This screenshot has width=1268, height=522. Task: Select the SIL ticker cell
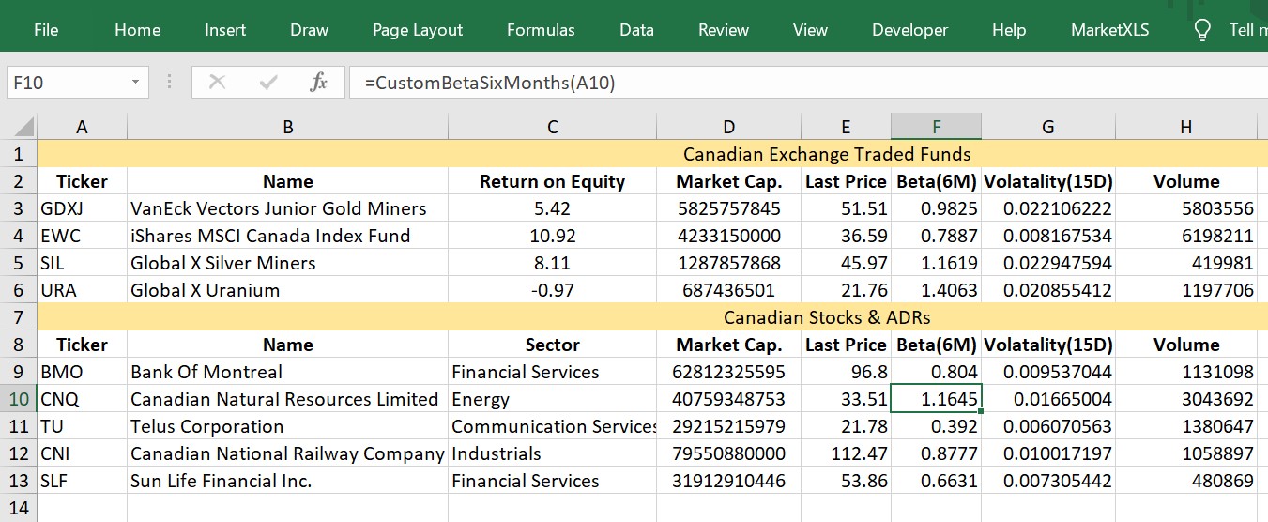pos(83,263)
